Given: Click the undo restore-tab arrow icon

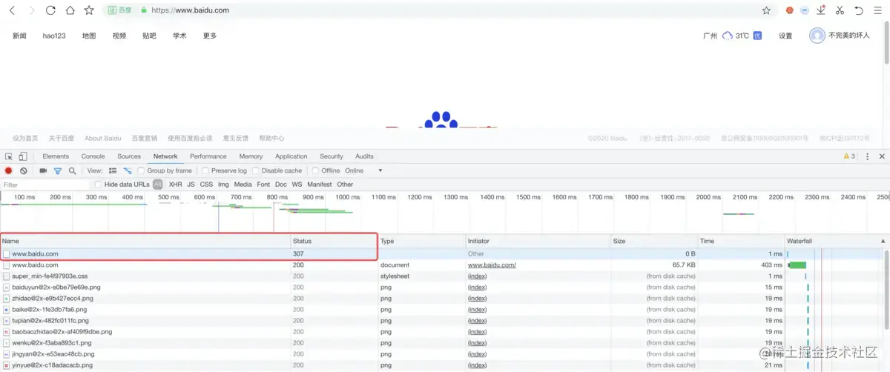Looking at the screenshot, I should pyautogui.click(x=859, y=10).
